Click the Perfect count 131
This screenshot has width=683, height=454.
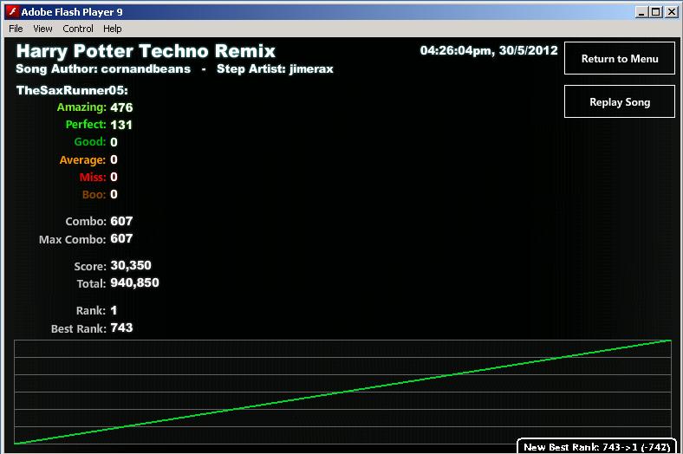coord(121,125)
